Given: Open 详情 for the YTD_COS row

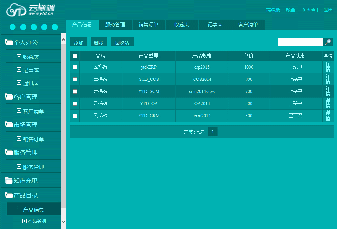Looking at the screenshot, I should pos(328,79).
